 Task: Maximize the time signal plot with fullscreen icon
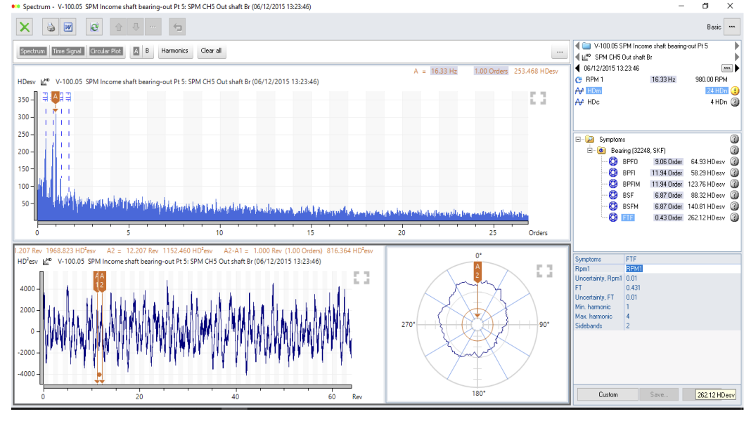[361, 277]
